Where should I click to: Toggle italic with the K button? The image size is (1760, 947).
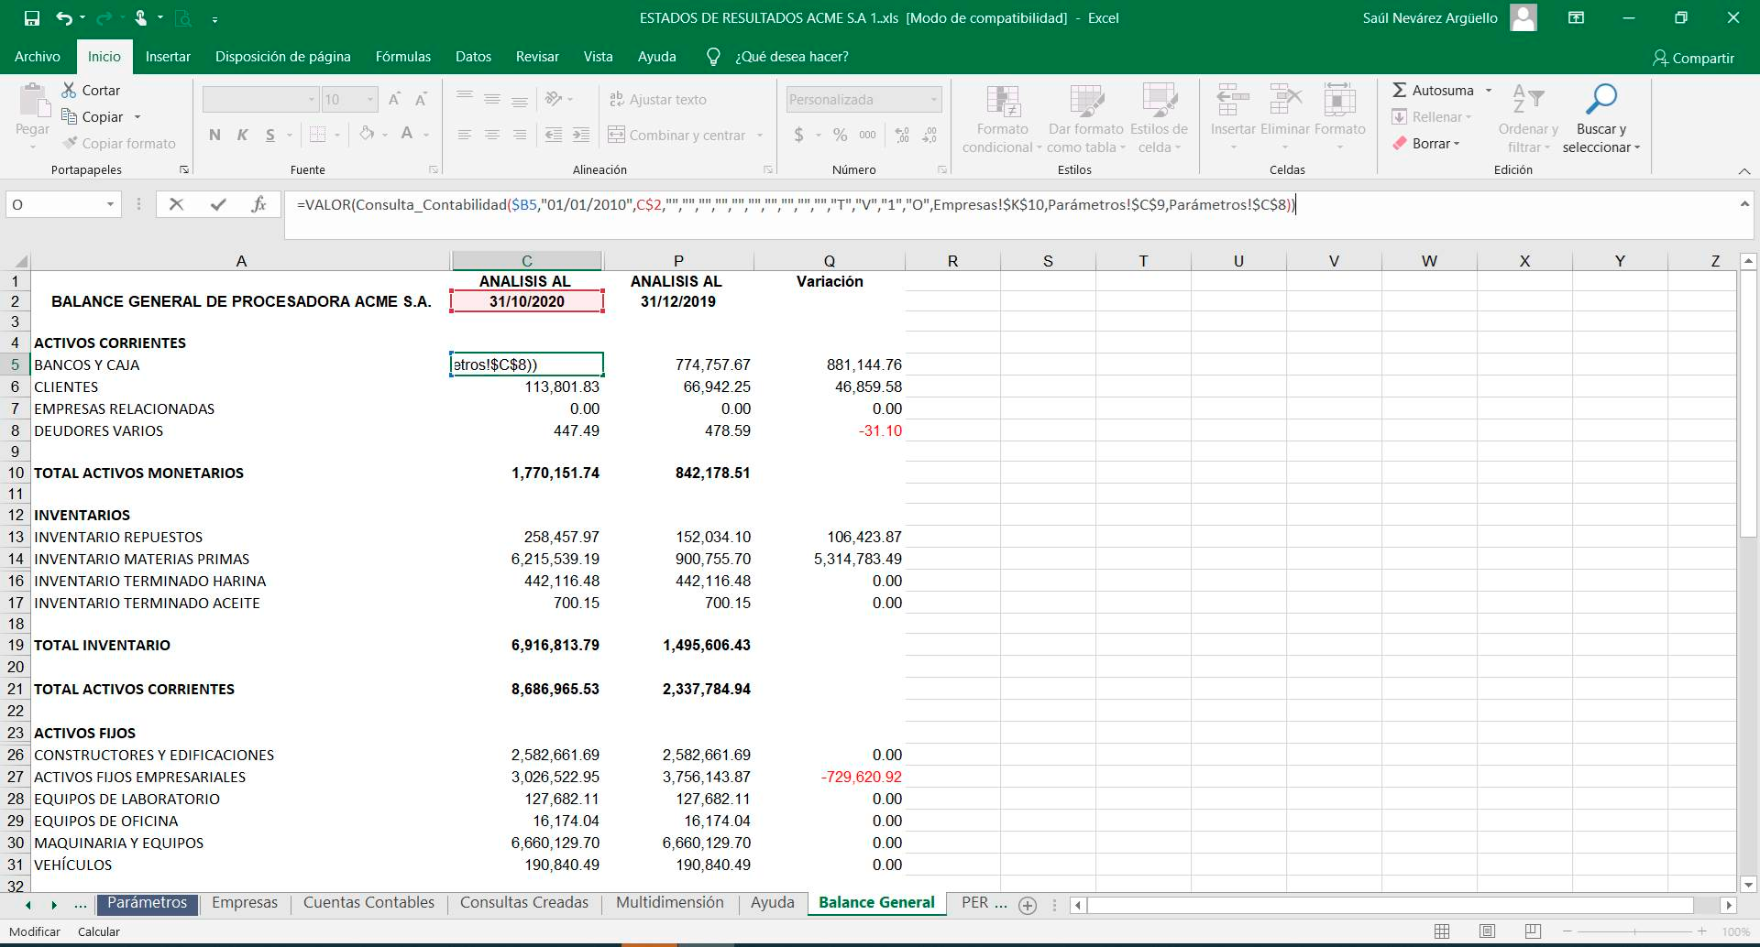tap(242, 136)
